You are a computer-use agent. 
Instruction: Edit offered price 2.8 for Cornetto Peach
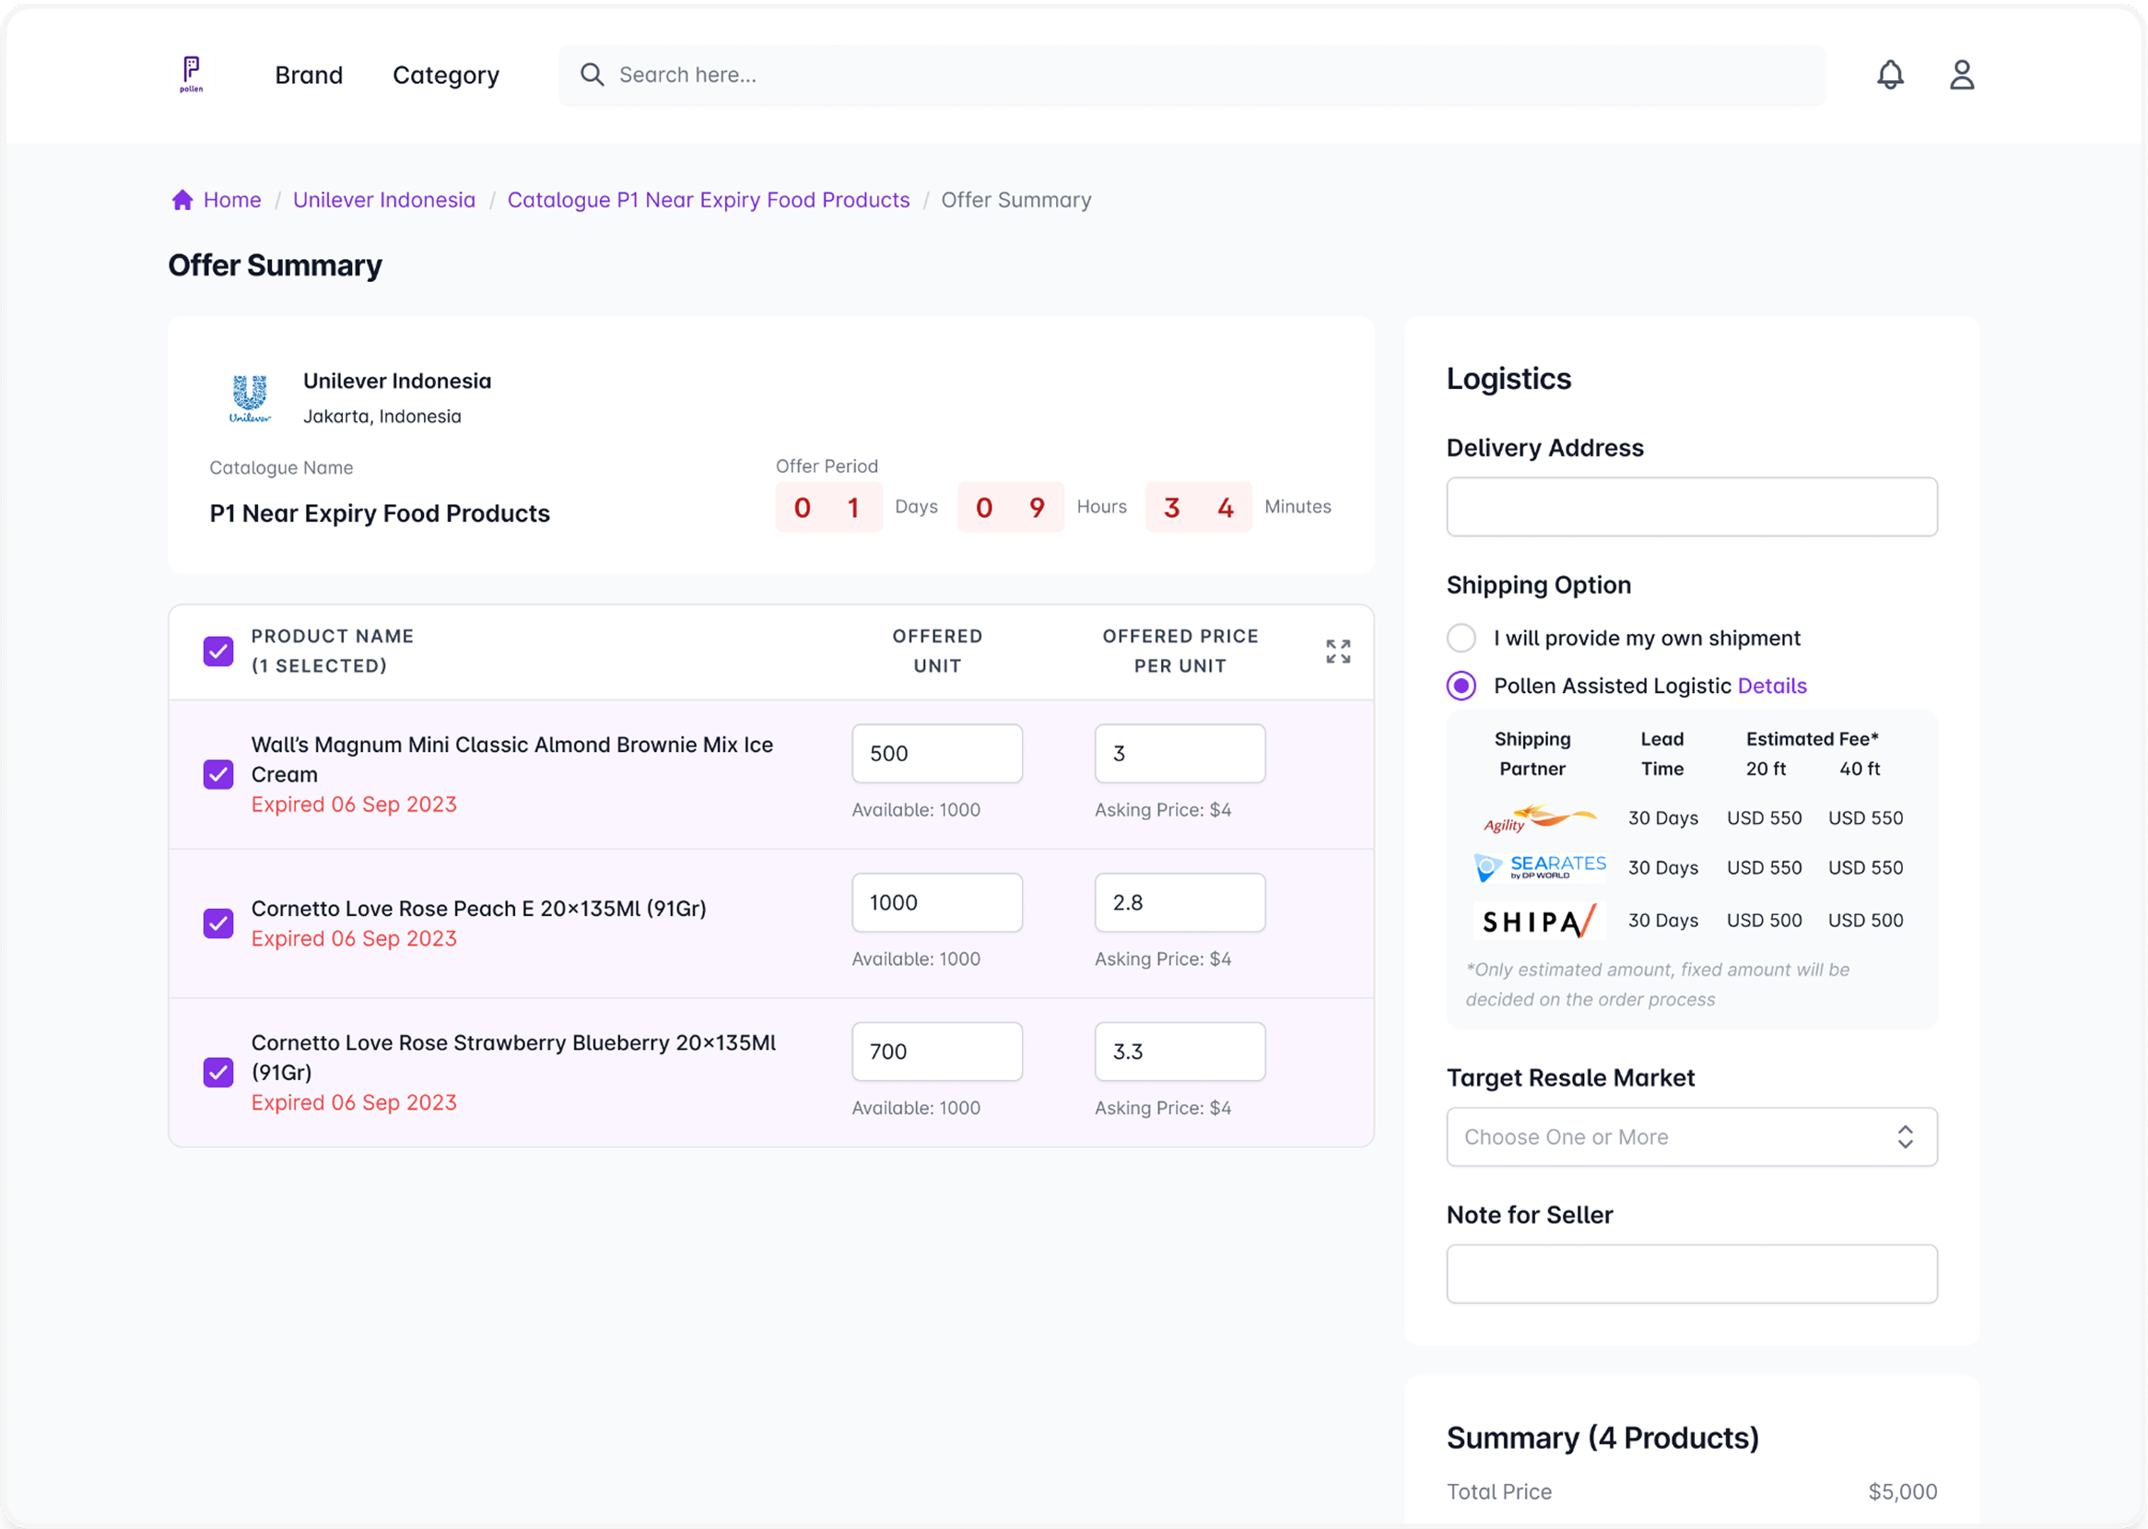(x=1180, y=902)
